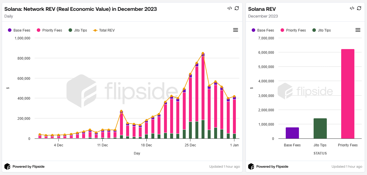Refresh the Solana REV panel
This screenshot has width=367, height=175.
coord(359,8)
